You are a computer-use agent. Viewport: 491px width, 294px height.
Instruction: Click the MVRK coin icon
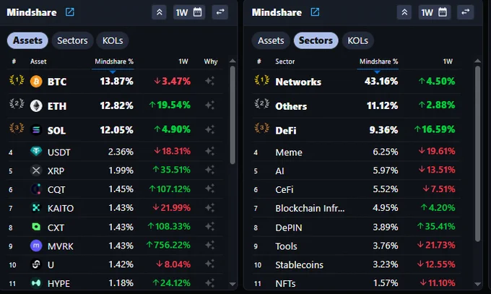coord(36,246)
